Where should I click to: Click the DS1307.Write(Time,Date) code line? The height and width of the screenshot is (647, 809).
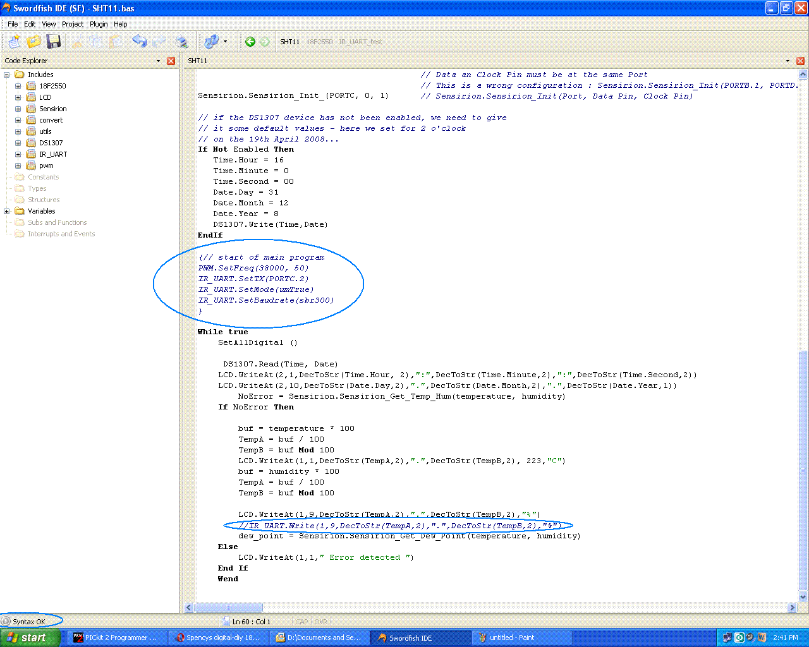point(271,224)
